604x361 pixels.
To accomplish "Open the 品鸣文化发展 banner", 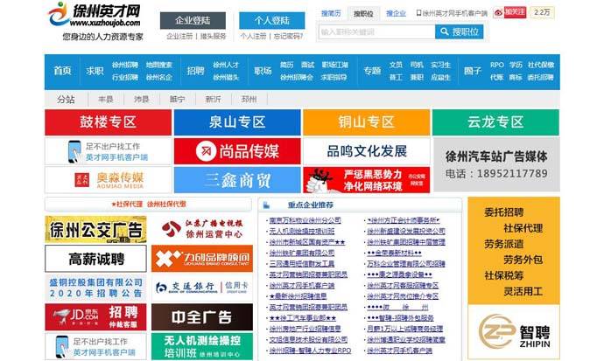I will tap(366, 151).
